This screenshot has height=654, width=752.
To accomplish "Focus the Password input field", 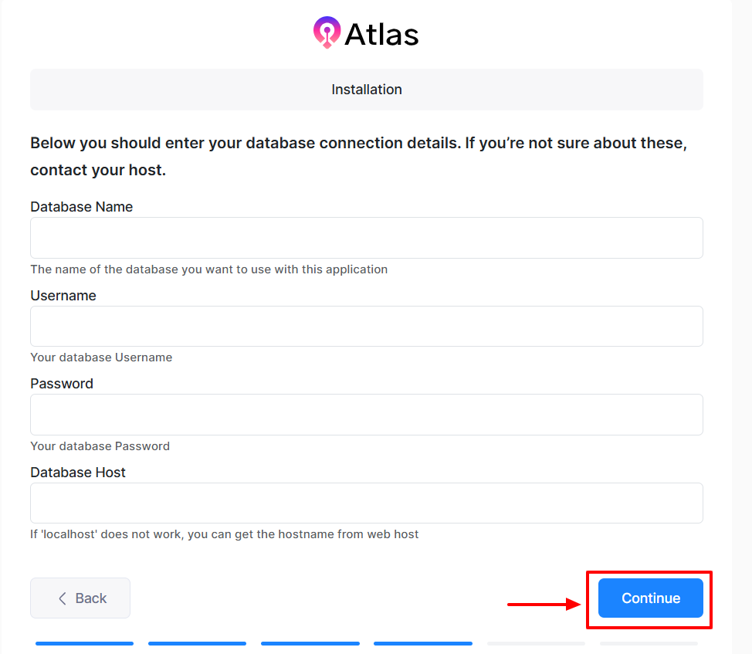I will (367, 415).
